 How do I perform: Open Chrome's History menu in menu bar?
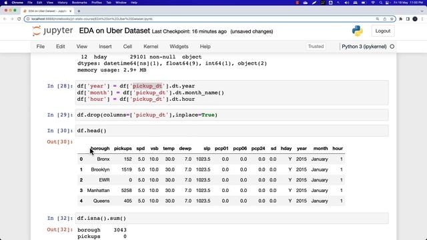click(x=62, y=3)
